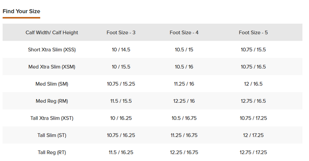Select the Tall Reg (RT) row label
The image size is (309, 161).
coord(52,153)
